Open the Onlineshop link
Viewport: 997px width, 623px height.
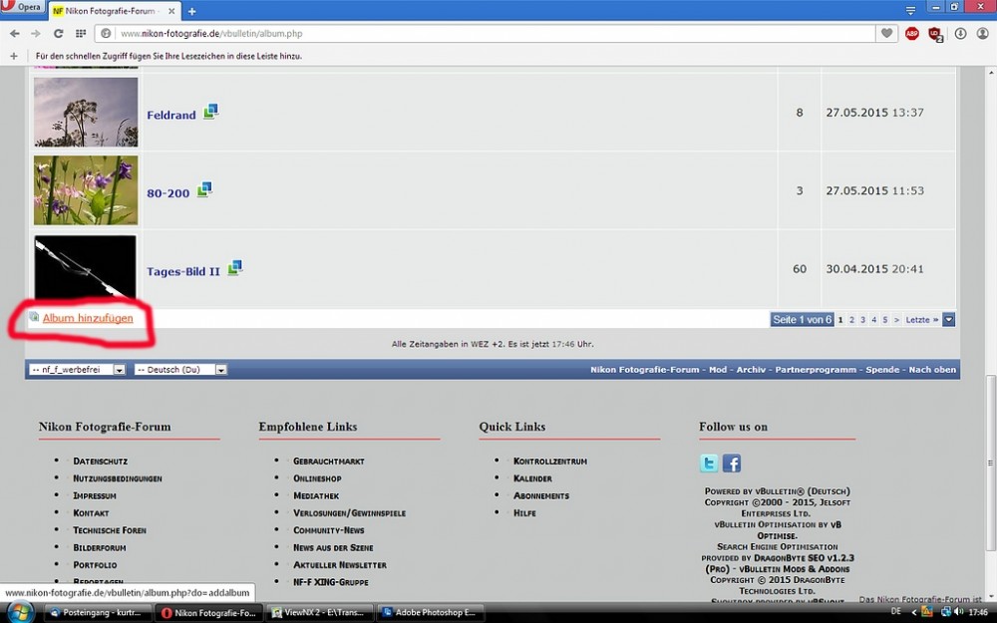click(x=317, y=478)
